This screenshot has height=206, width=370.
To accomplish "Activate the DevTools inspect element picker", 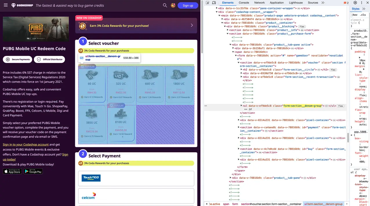I will coord(207,3).
